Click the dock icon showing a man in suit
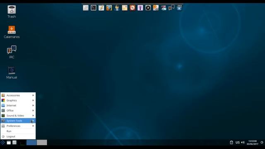The width and height of the screenshot is (265, 149). coord(117,8)
